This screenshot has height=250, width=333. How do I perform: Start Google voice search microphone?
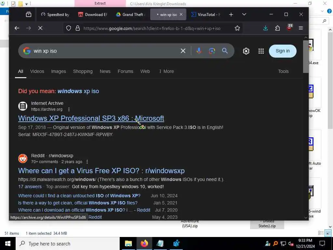pyautogui.click(x=199, y=51)
